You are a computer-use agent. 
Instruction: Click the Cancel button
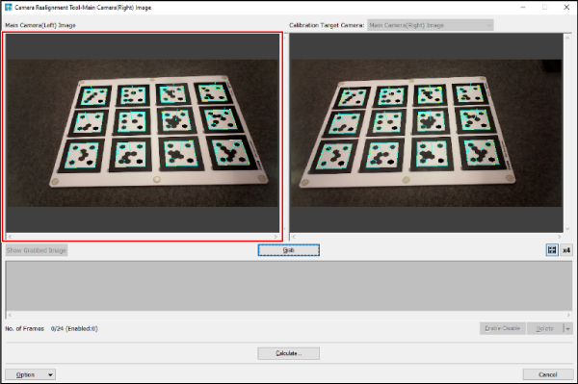pyautogui.click(x=548, y=374)
